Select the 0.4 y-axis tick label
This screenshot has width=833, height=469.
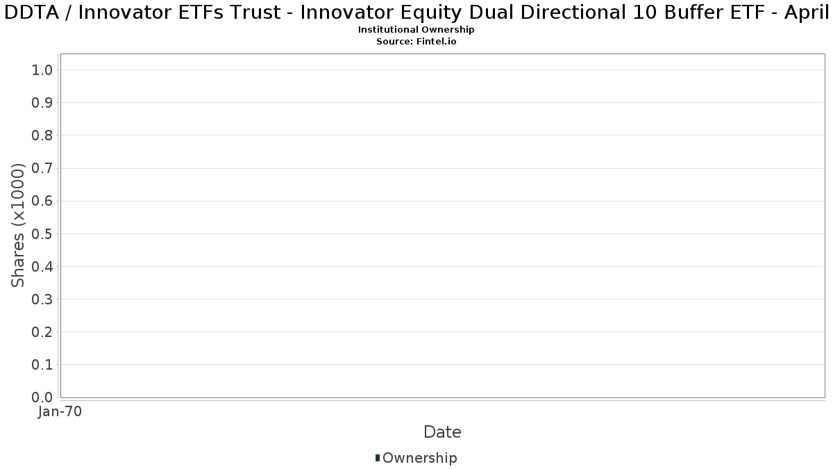click(42, 266)
